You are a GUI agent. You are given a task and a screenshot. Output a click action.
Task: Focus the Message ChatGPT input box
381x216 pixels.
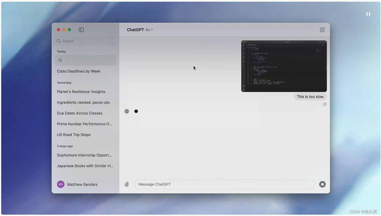coord(224,184)
